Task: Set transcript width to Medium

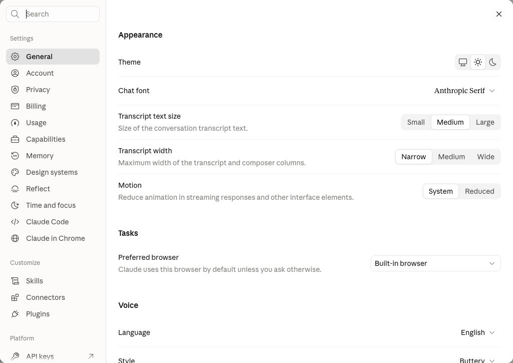Action: 451,157
